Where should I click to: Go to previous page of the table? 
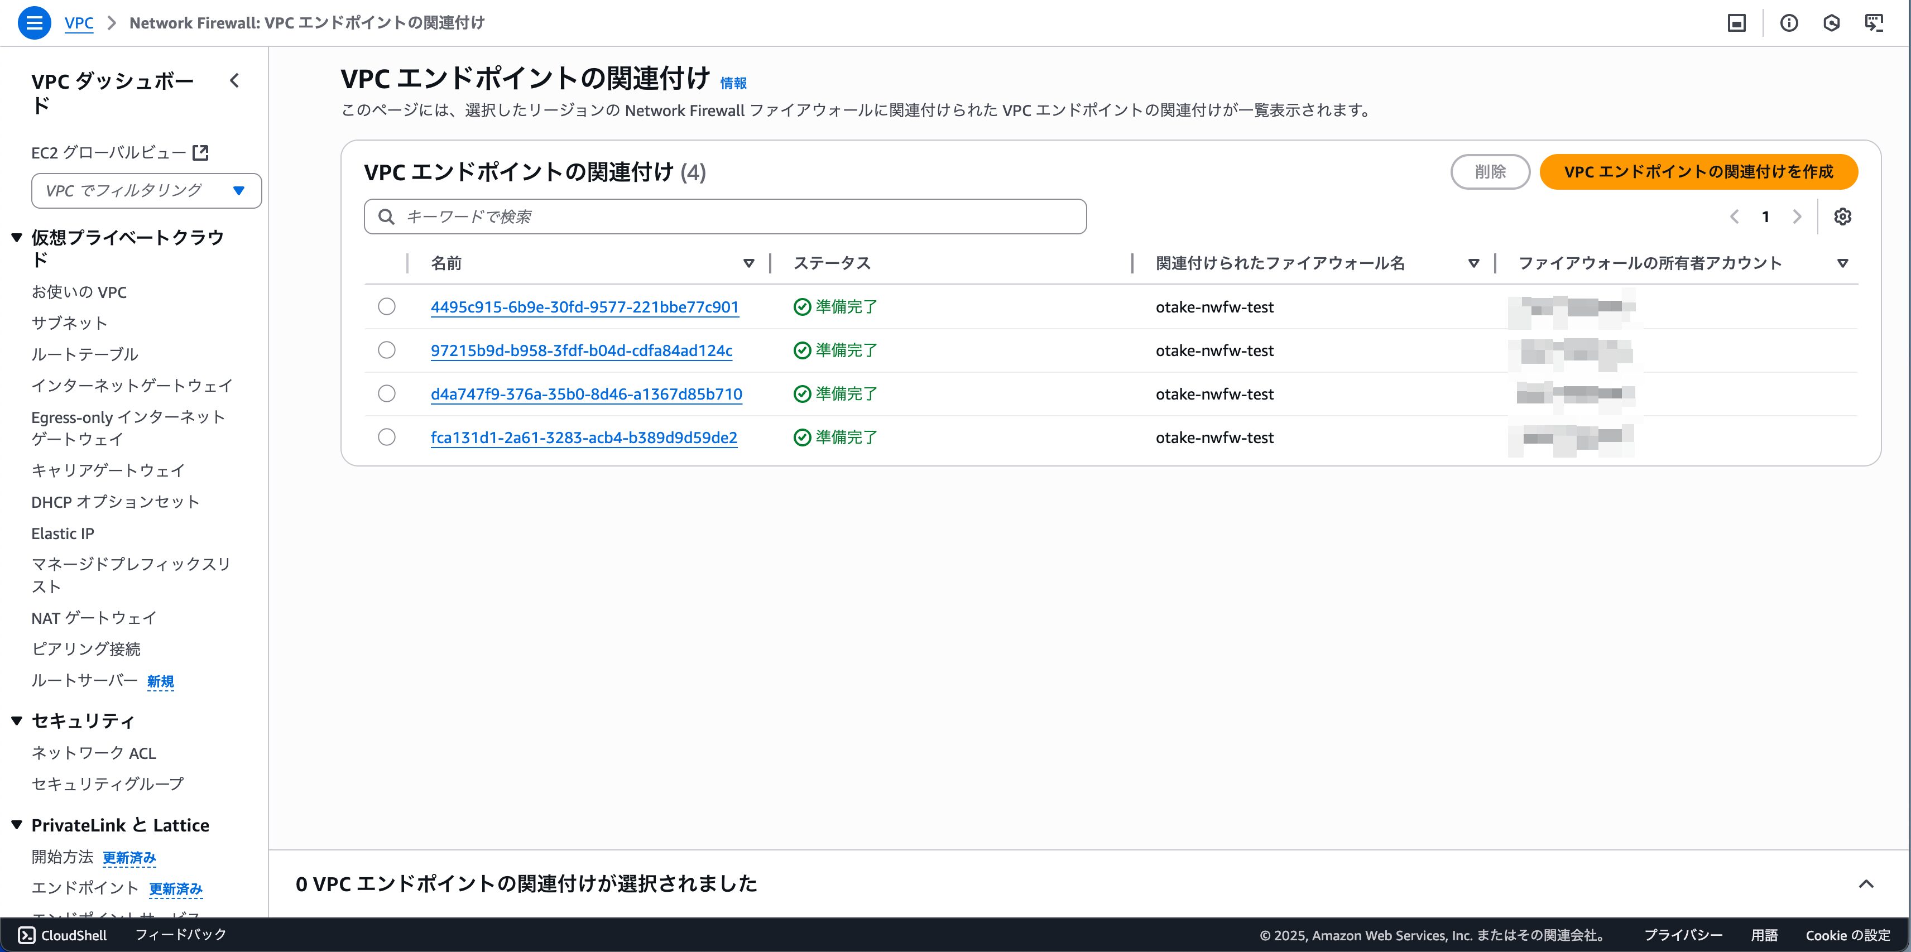1735,217
